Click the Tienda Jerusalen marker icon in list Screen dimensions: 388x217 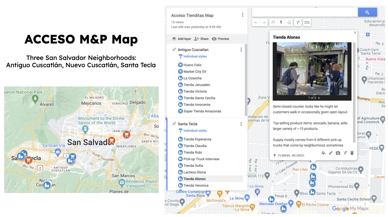(x=180, y=85)
